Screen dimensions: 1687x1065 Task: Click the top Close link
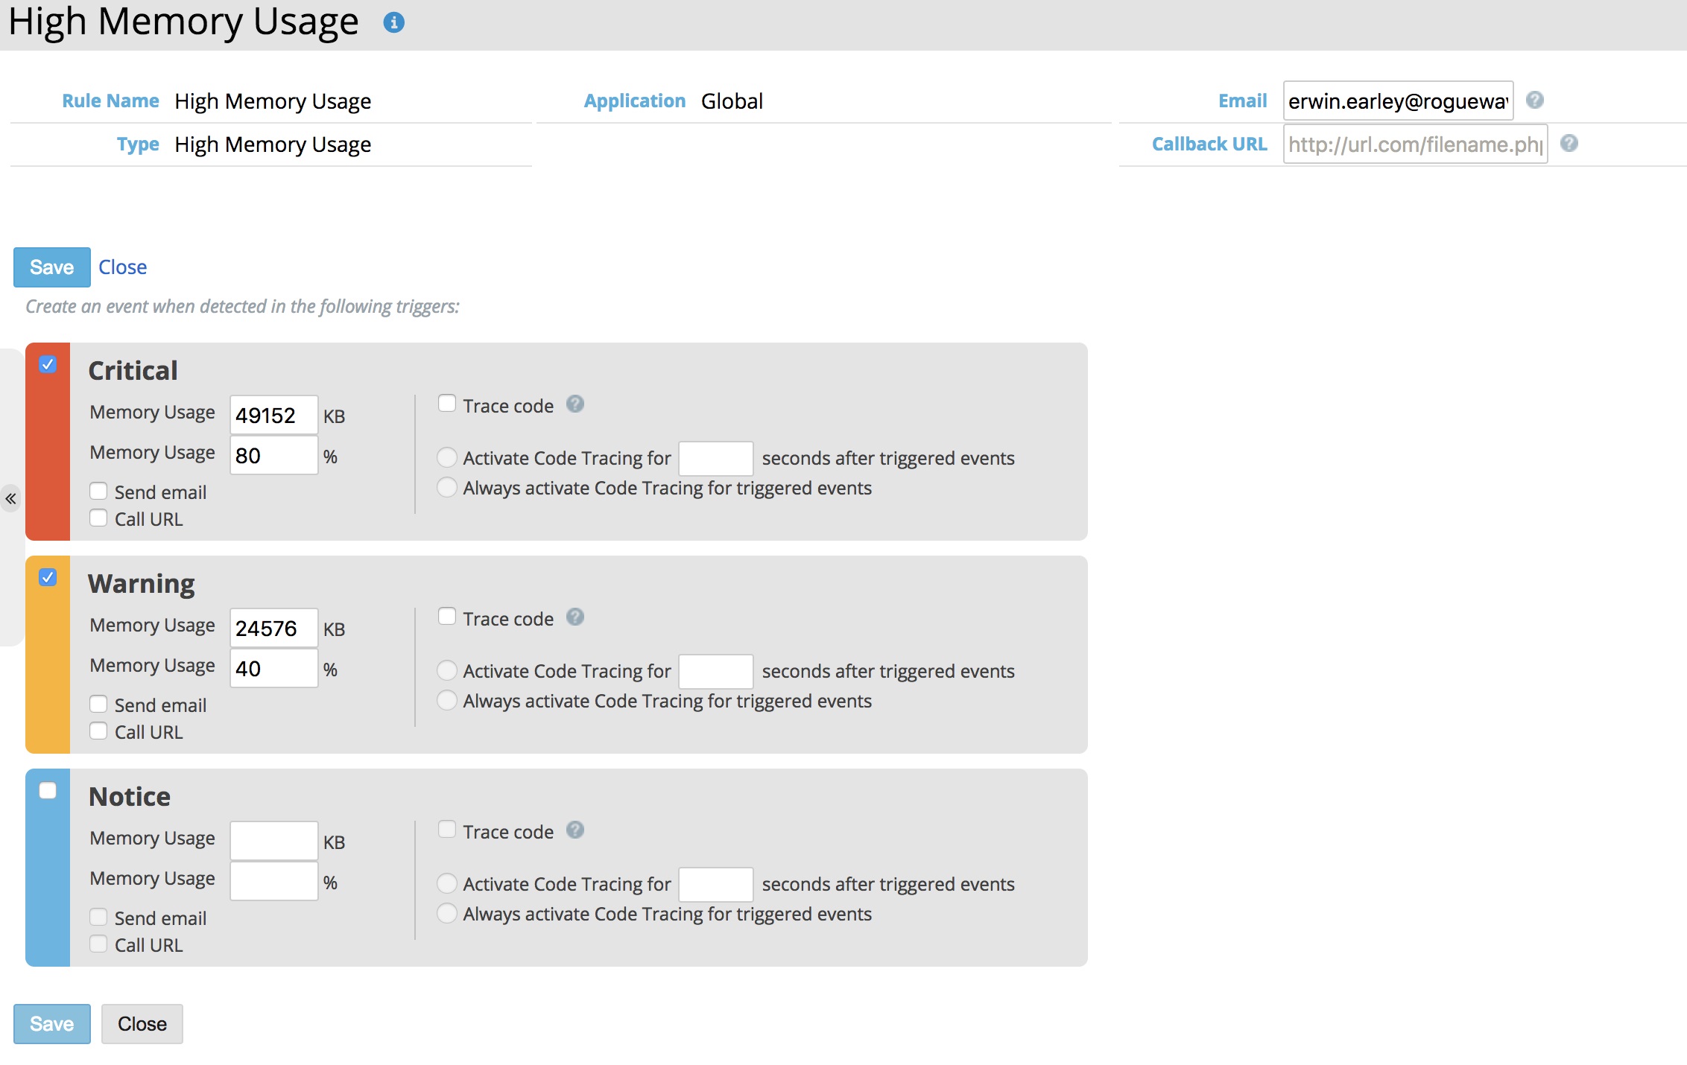(122, 267)
